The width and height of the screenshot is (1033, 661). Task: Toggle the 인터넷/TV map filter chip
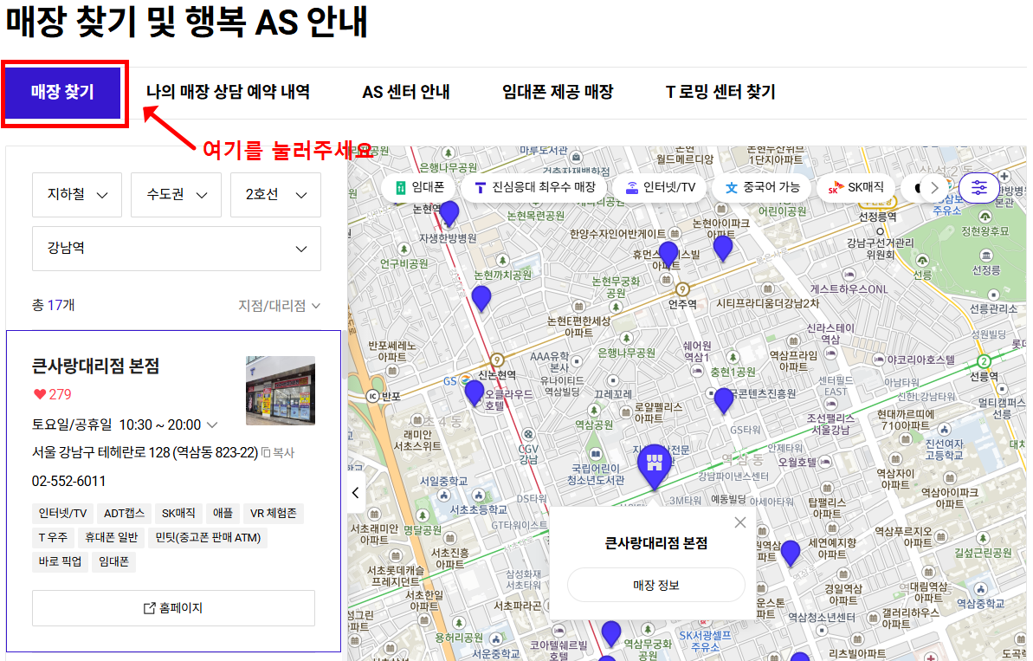(x=660, y=188)
